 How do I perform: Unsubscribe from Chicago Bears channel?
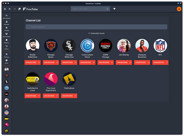pos(49,62)
